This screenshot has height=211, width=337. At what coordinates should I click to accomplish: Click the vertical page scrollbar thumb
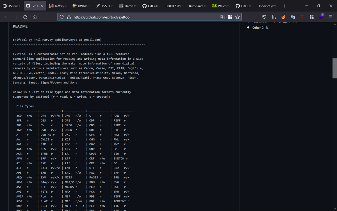point(334,68)
